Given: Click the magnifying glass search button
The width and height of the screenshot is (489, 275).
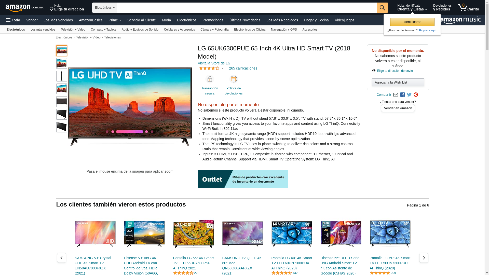Looking at the screenshot, I should [382, 8].
